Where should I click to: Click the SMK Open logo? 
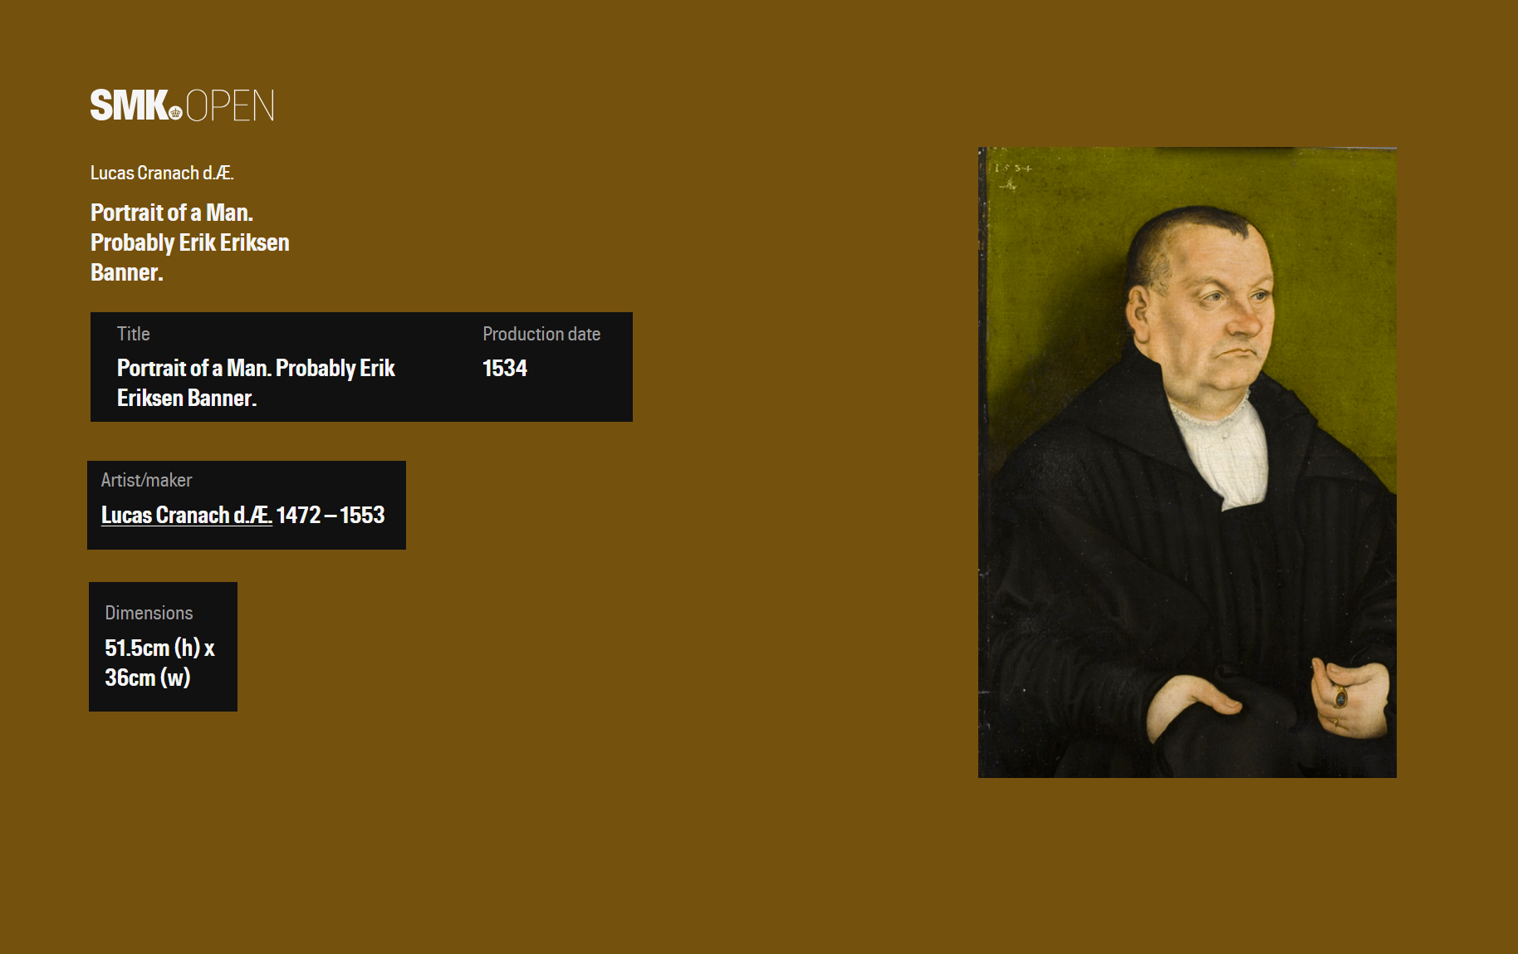coord(182,105)
